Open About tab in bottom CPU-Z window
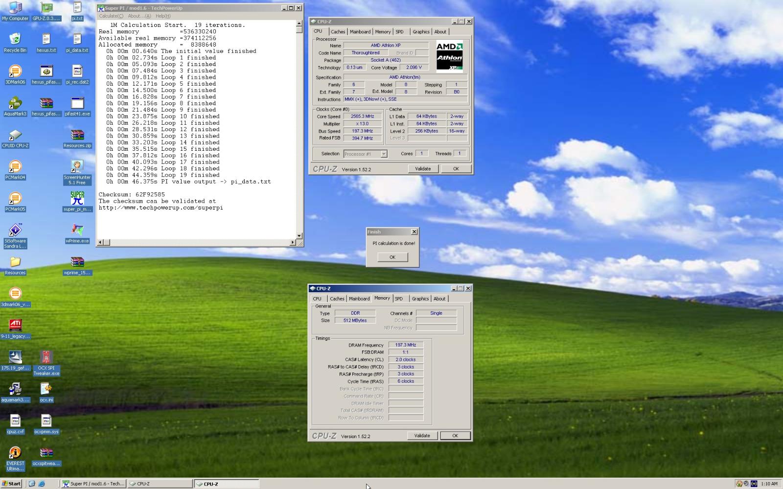The height and width of the screenshot is (489, 783). click(439, 299)
